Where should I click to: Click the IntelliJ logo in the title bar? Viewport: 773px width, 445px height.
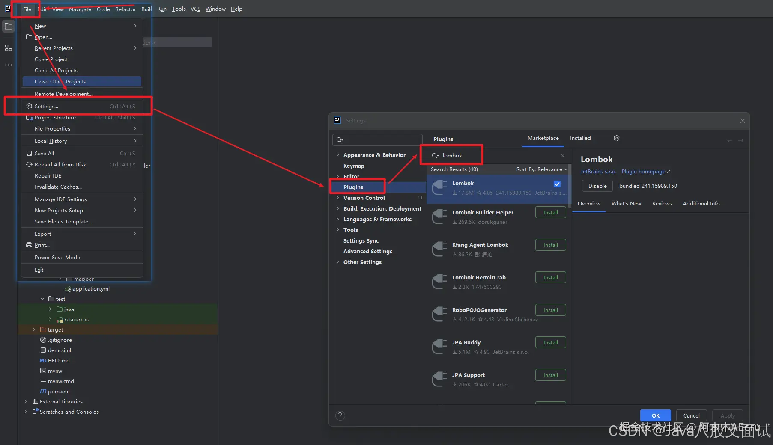point(8,9)
